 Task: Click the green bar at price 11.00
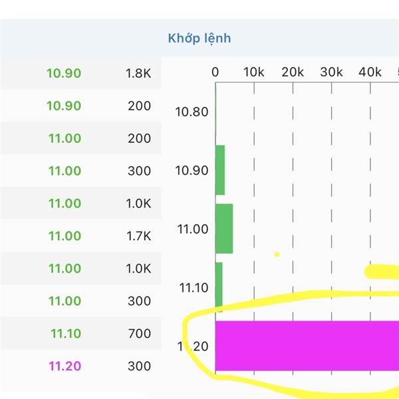224,229
